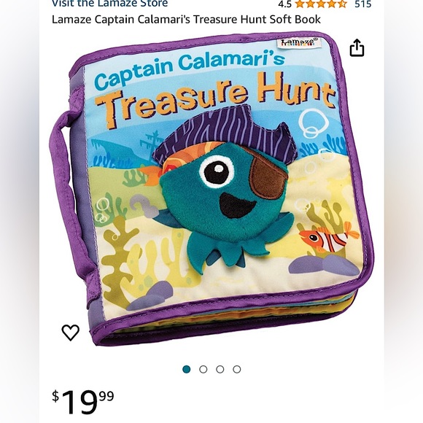Image resolution: width=423 pixels, height=423 pixels.
Task: Switch to the third product image dot
Action: coord(220,369)
